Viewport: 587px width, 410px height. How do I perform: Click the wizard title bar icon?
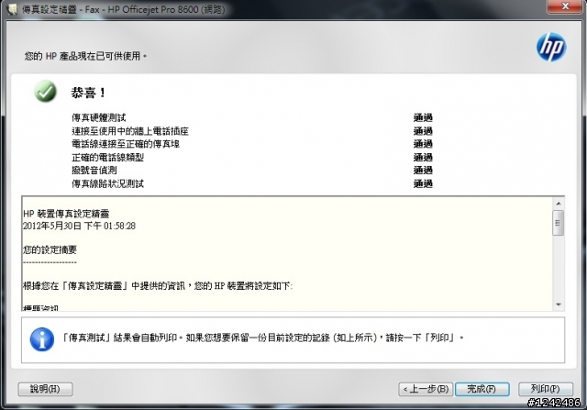point(12,9)
